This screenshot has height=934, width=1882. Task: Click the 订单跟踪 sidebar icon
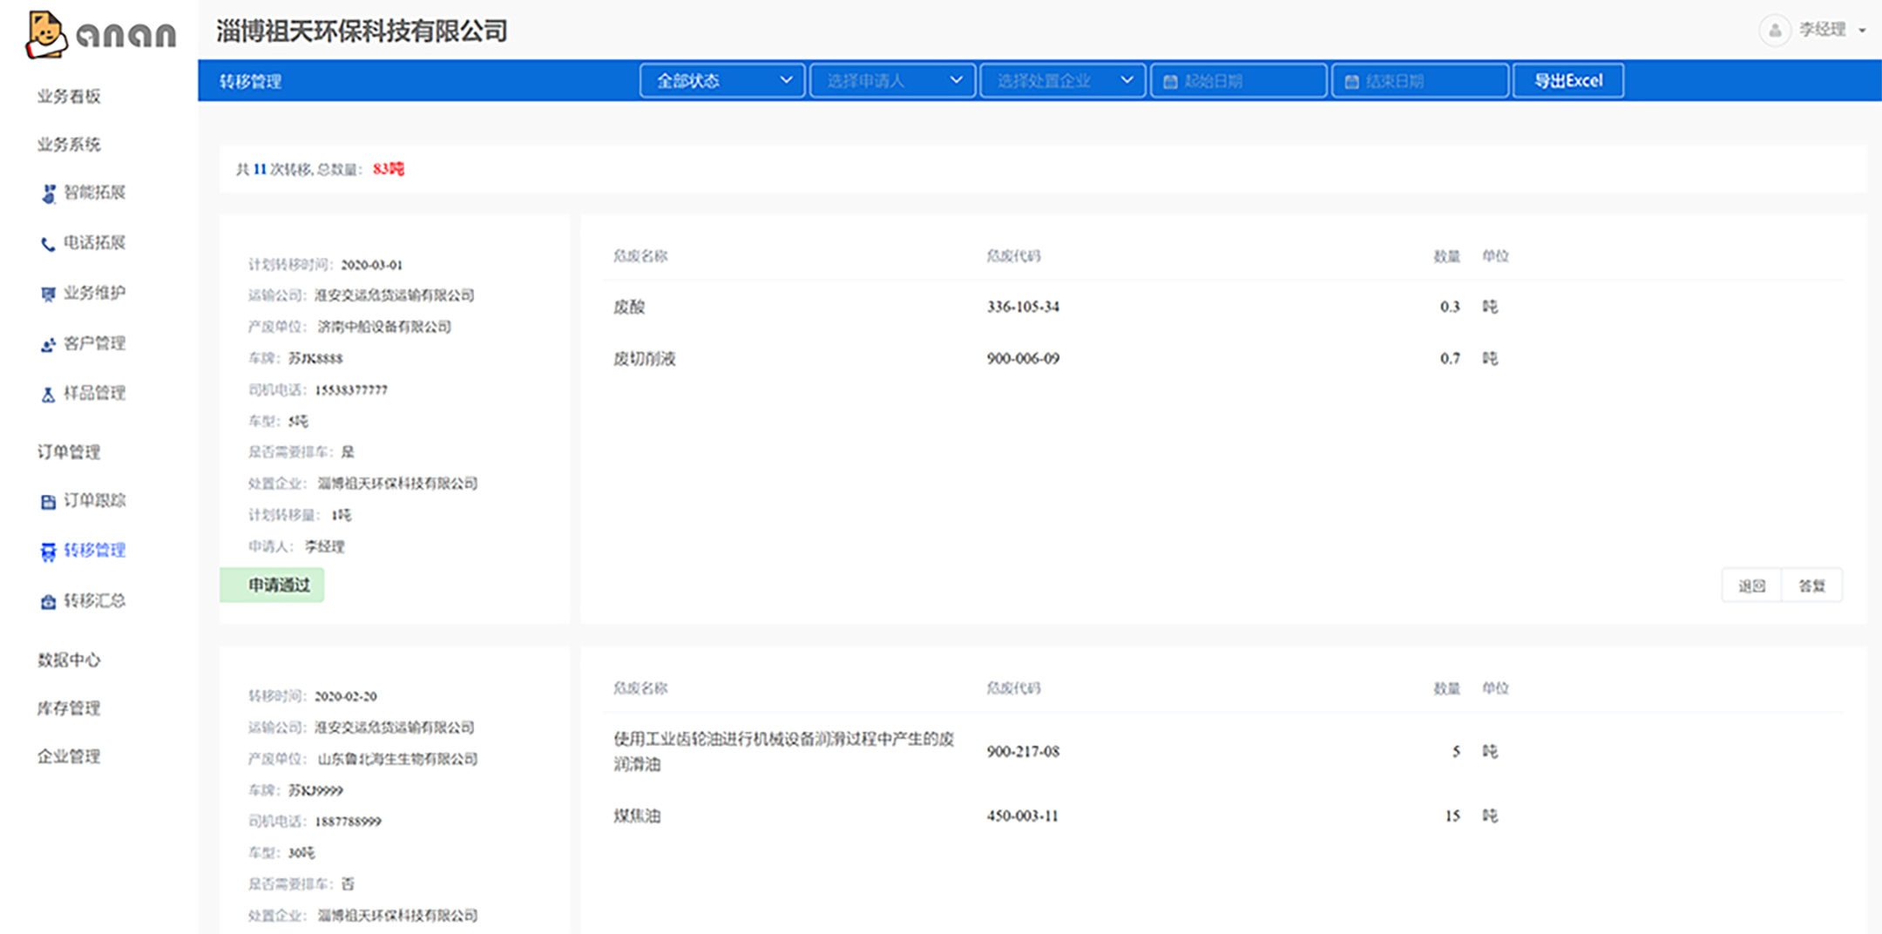click(x=49, y=502)
